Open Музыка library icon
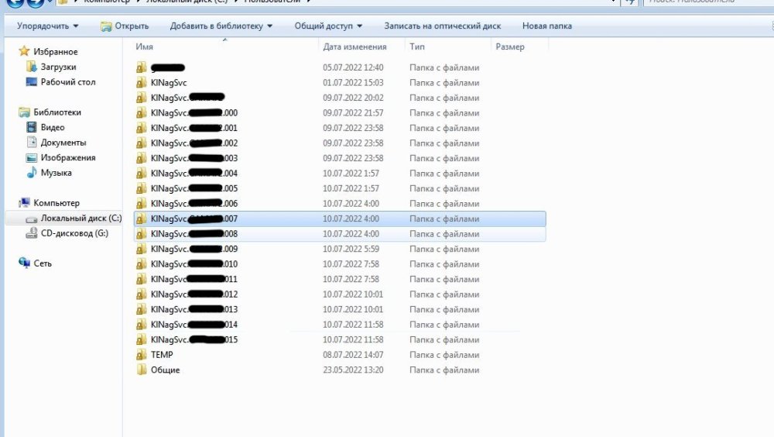The image size is (774, 437). pyautogui.click(x=32, y=173)
